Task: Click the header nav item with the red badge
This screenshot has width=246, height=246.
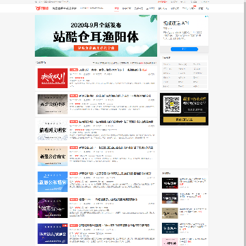Action: tap(189, 8)
